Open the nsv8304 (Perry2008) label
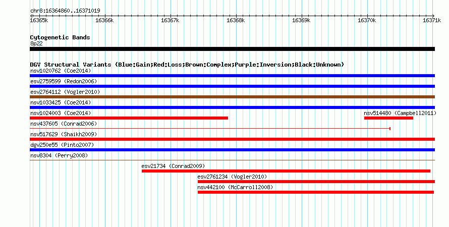This screenshot has height=227, width=449. (x=59, y=155)
